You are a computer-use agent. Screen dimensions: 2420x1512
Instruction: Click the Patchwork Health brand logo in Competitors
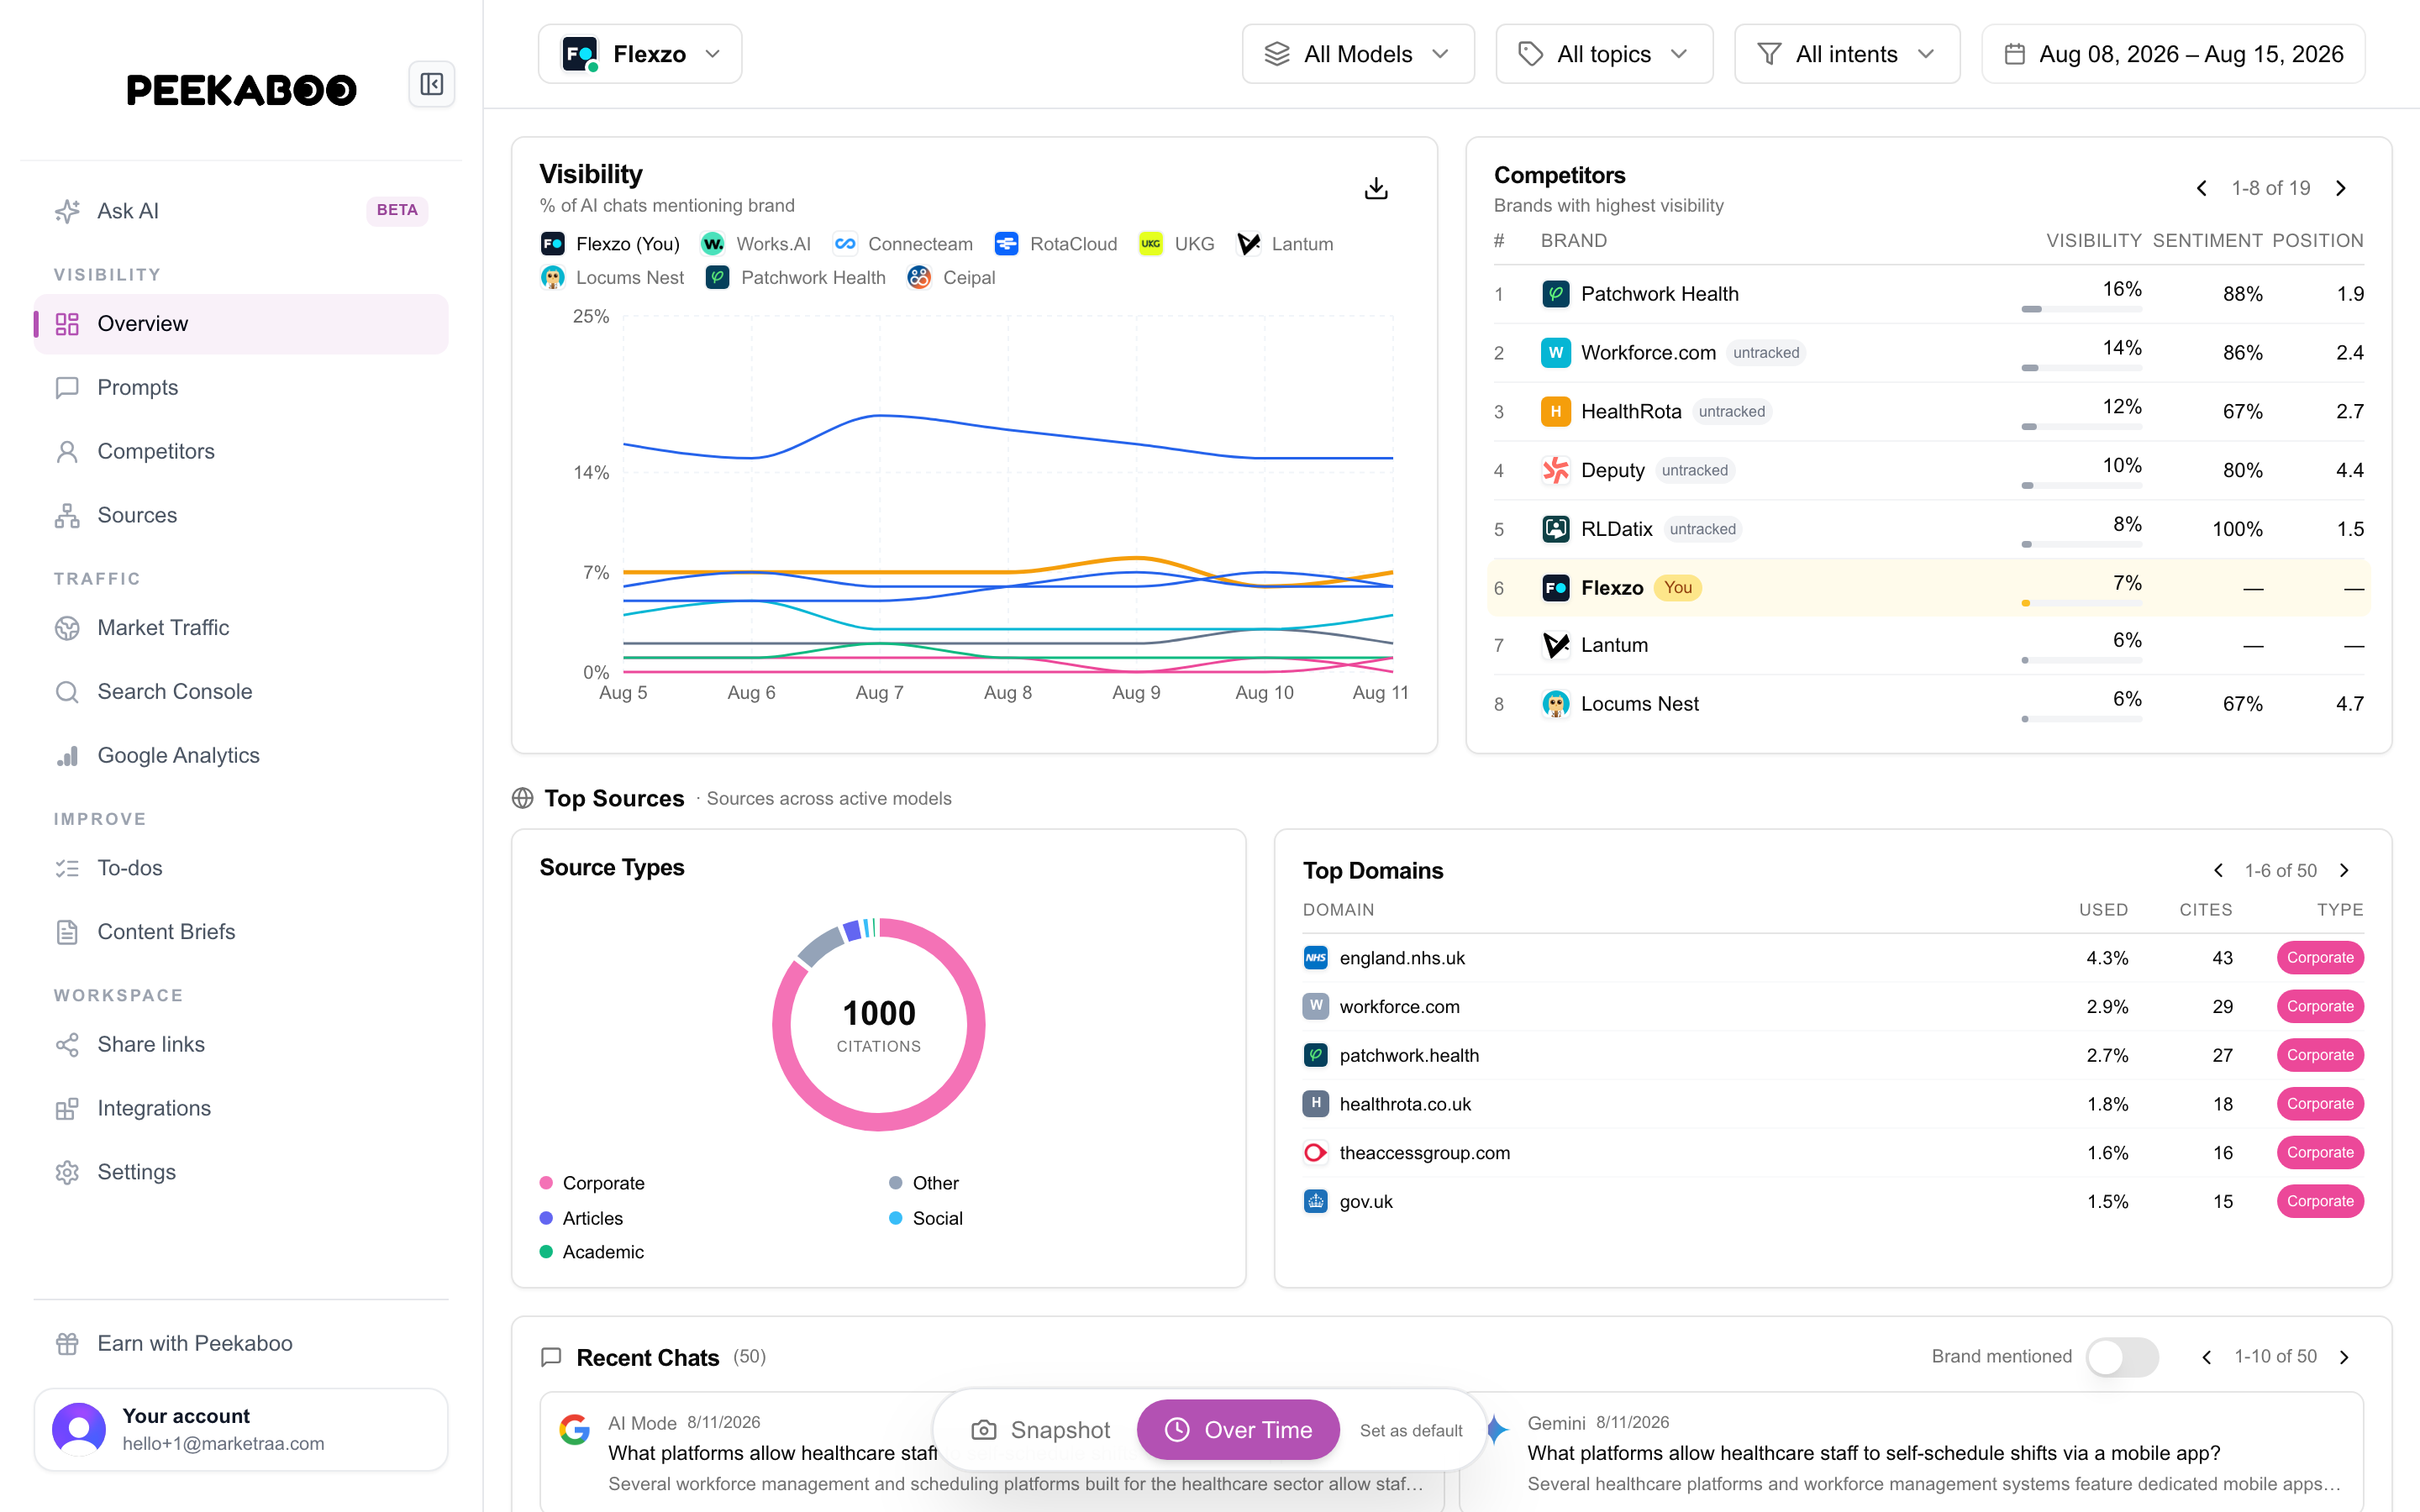[1555, 294]
